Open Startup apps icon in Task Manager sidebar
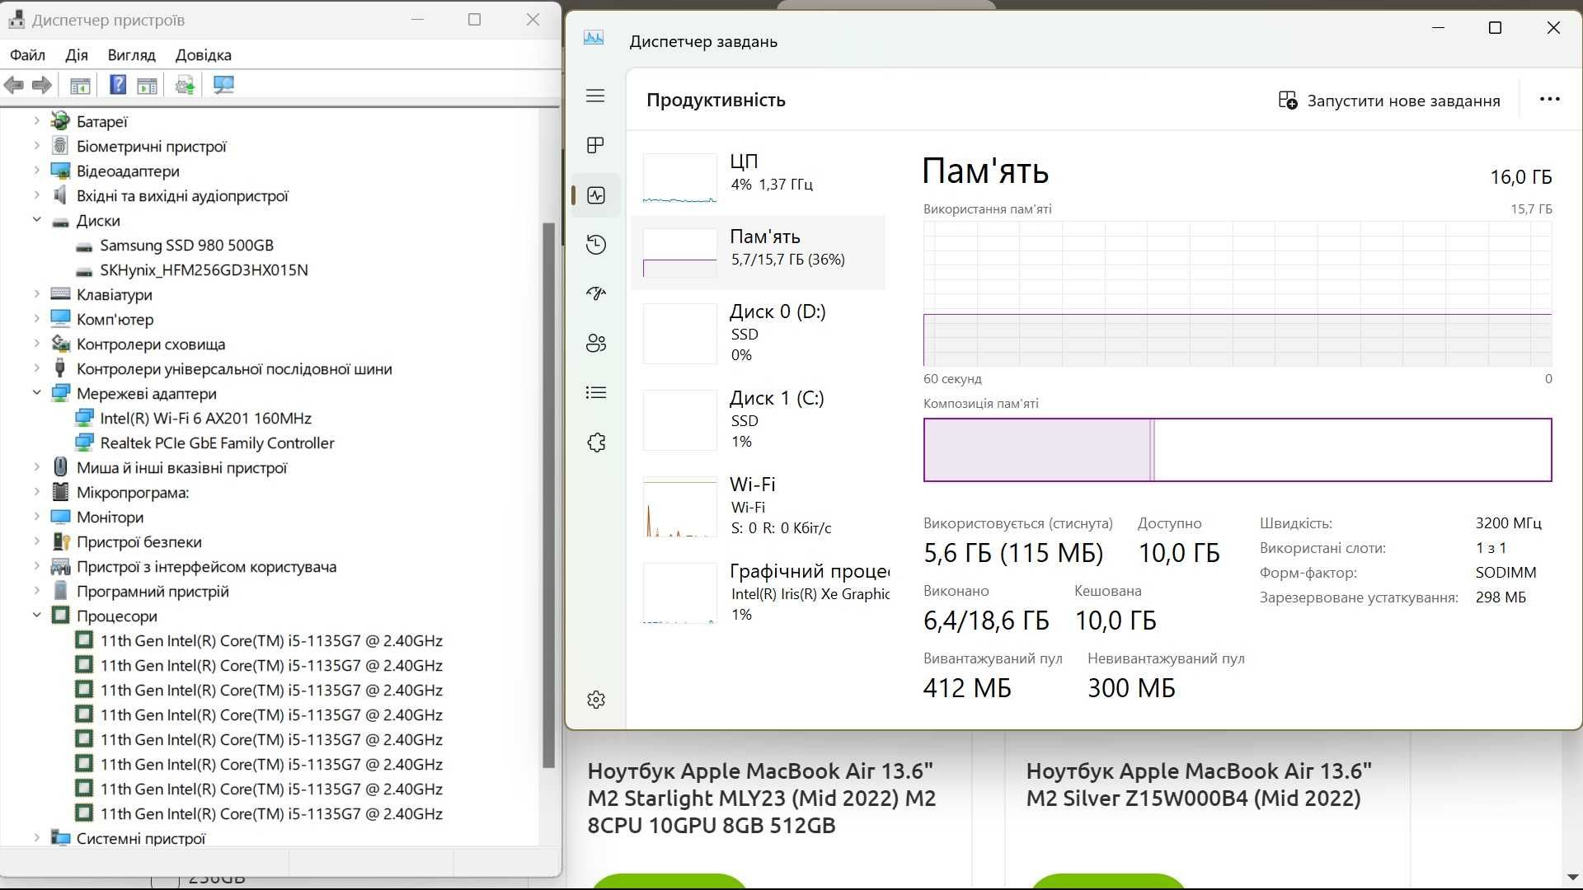The width and height of the screenshot is (1583, 890). 595,294
